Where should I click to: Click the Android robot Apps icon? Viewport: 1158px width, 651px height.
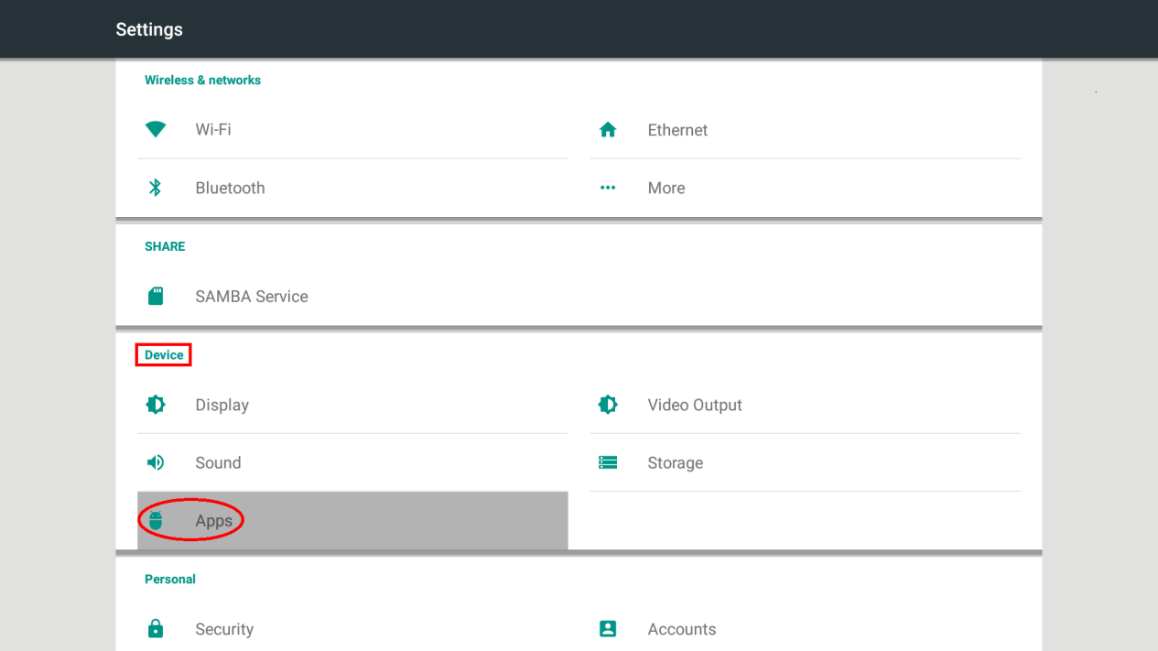point(156,520)
